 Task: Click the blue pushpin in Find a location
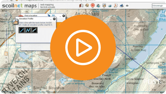49,16
